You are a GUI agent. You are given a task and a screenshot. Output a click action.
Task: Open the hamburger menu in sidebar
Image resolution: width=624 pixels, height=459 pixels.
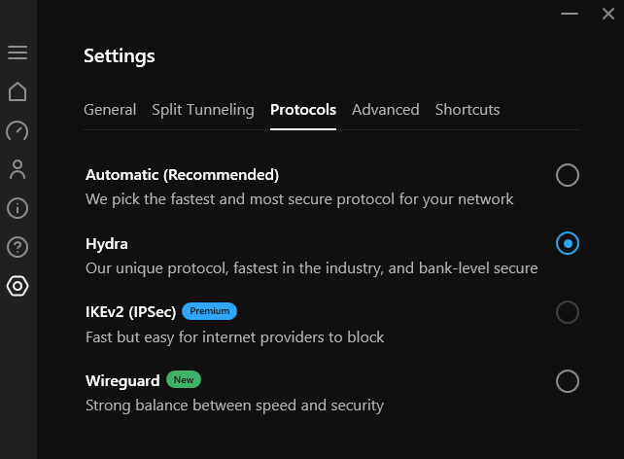(x=17, y=53)
